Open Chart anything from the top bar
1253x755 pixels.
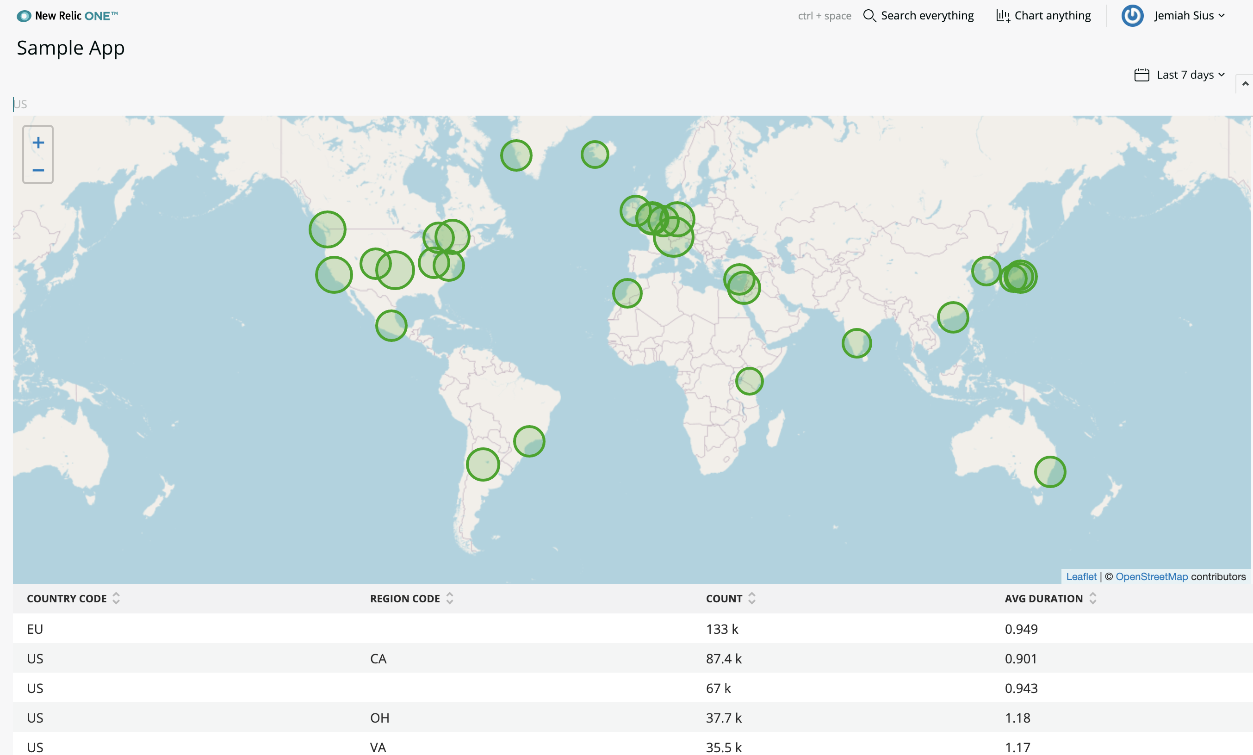tap(1043, 16)
